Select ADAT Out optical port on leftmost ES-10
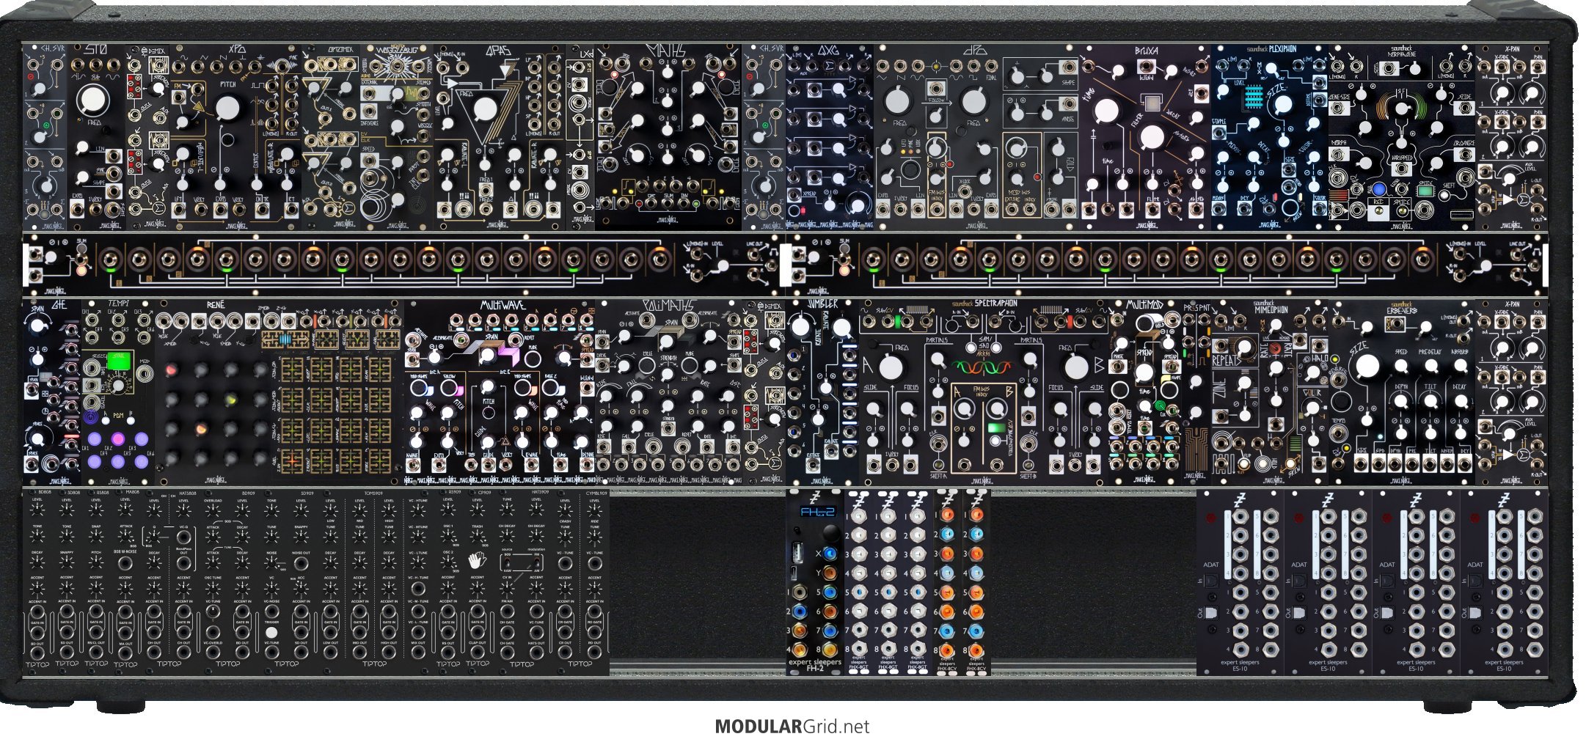The width and height of the screenshot is (1586, 742). point(1211,612)
